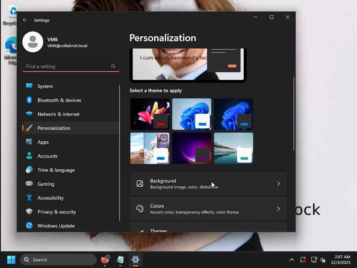Click the Accounts person icon
The width and height of the screenshot is (357, 268).
29,156
